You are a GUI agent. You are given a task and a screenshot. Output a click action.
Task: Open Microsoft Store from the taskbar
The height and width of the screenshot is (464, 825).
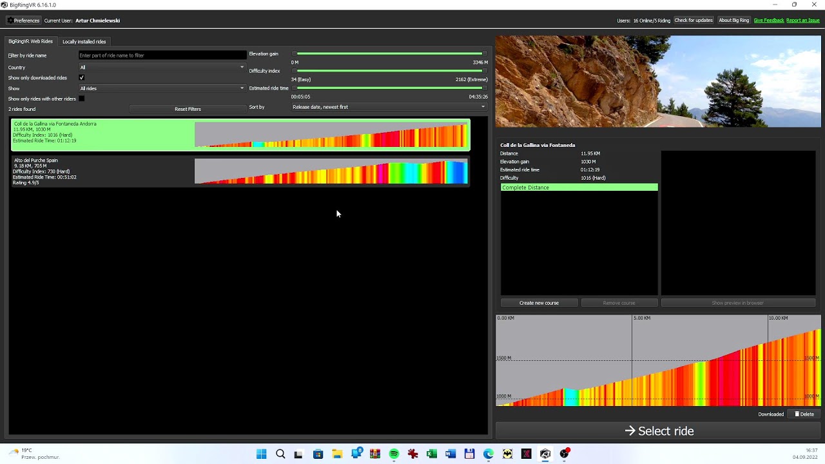click(318, 454)
